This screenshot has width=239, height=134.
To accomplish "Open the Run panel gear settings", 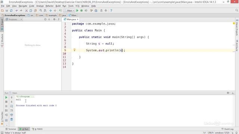I will coord(228,93).
